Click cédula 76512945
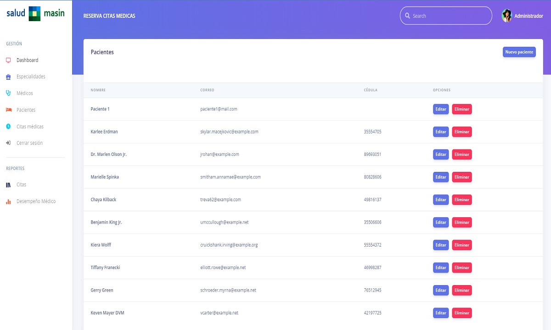This screenshot has width=551, height=330. click(372, 290)
